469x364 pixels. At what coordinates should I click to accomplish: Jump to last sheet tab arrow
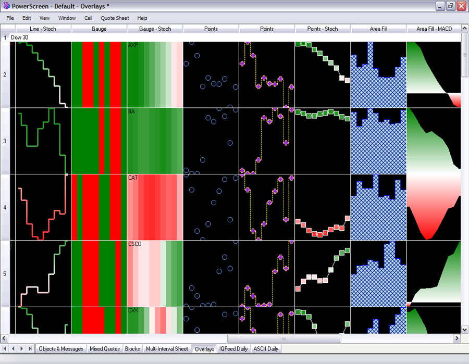pos(30,348)
